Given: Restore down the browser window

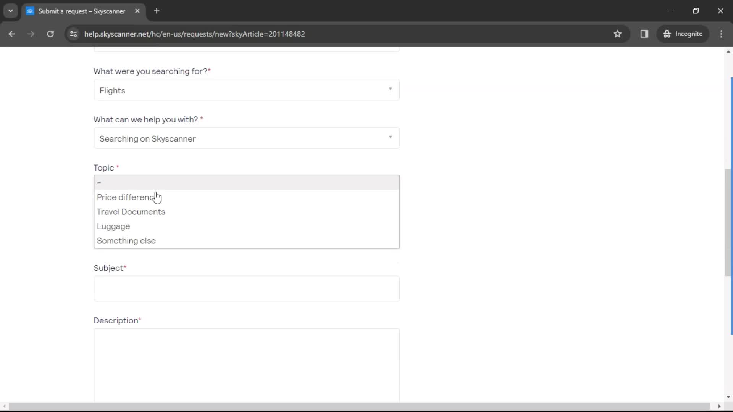Looking at the screenshot, I should (x=696, y=11).
